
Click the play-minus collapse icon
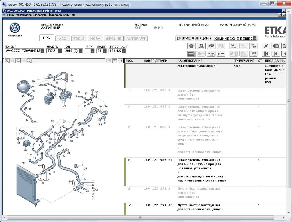click(221, 54)
